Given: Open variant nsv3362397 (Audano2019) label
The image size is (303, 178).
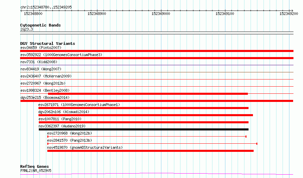Looking at the screenshot, I should [x=62, y=126].
